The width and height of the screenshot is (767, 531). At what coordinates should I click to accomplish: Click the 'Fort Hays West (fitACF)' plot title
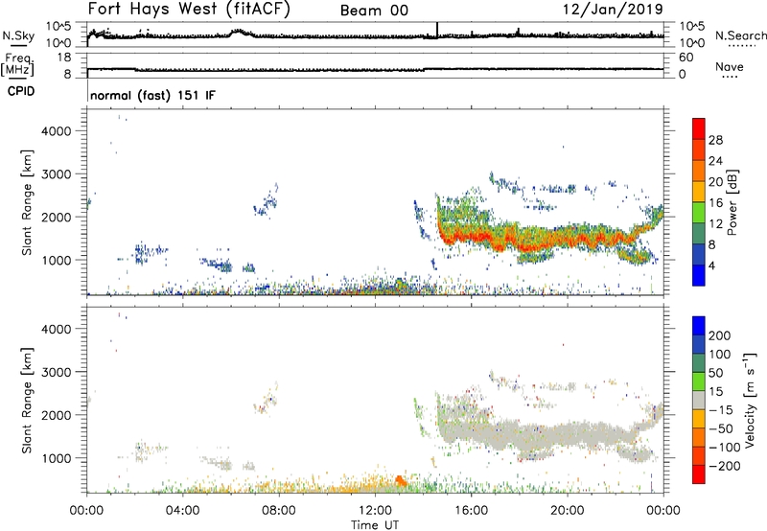(188, 10)
